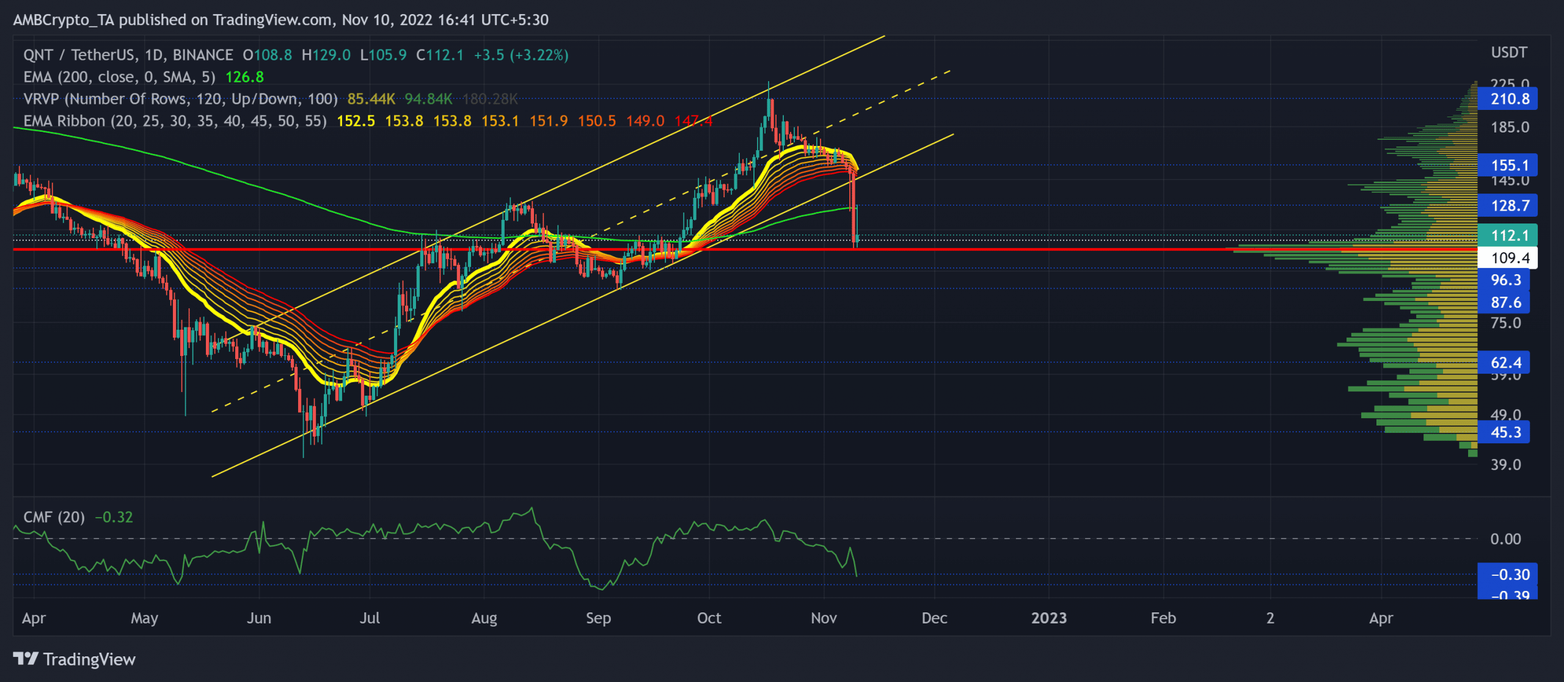
Task: Click the TradingView logo icon
Action: point(26,659)
